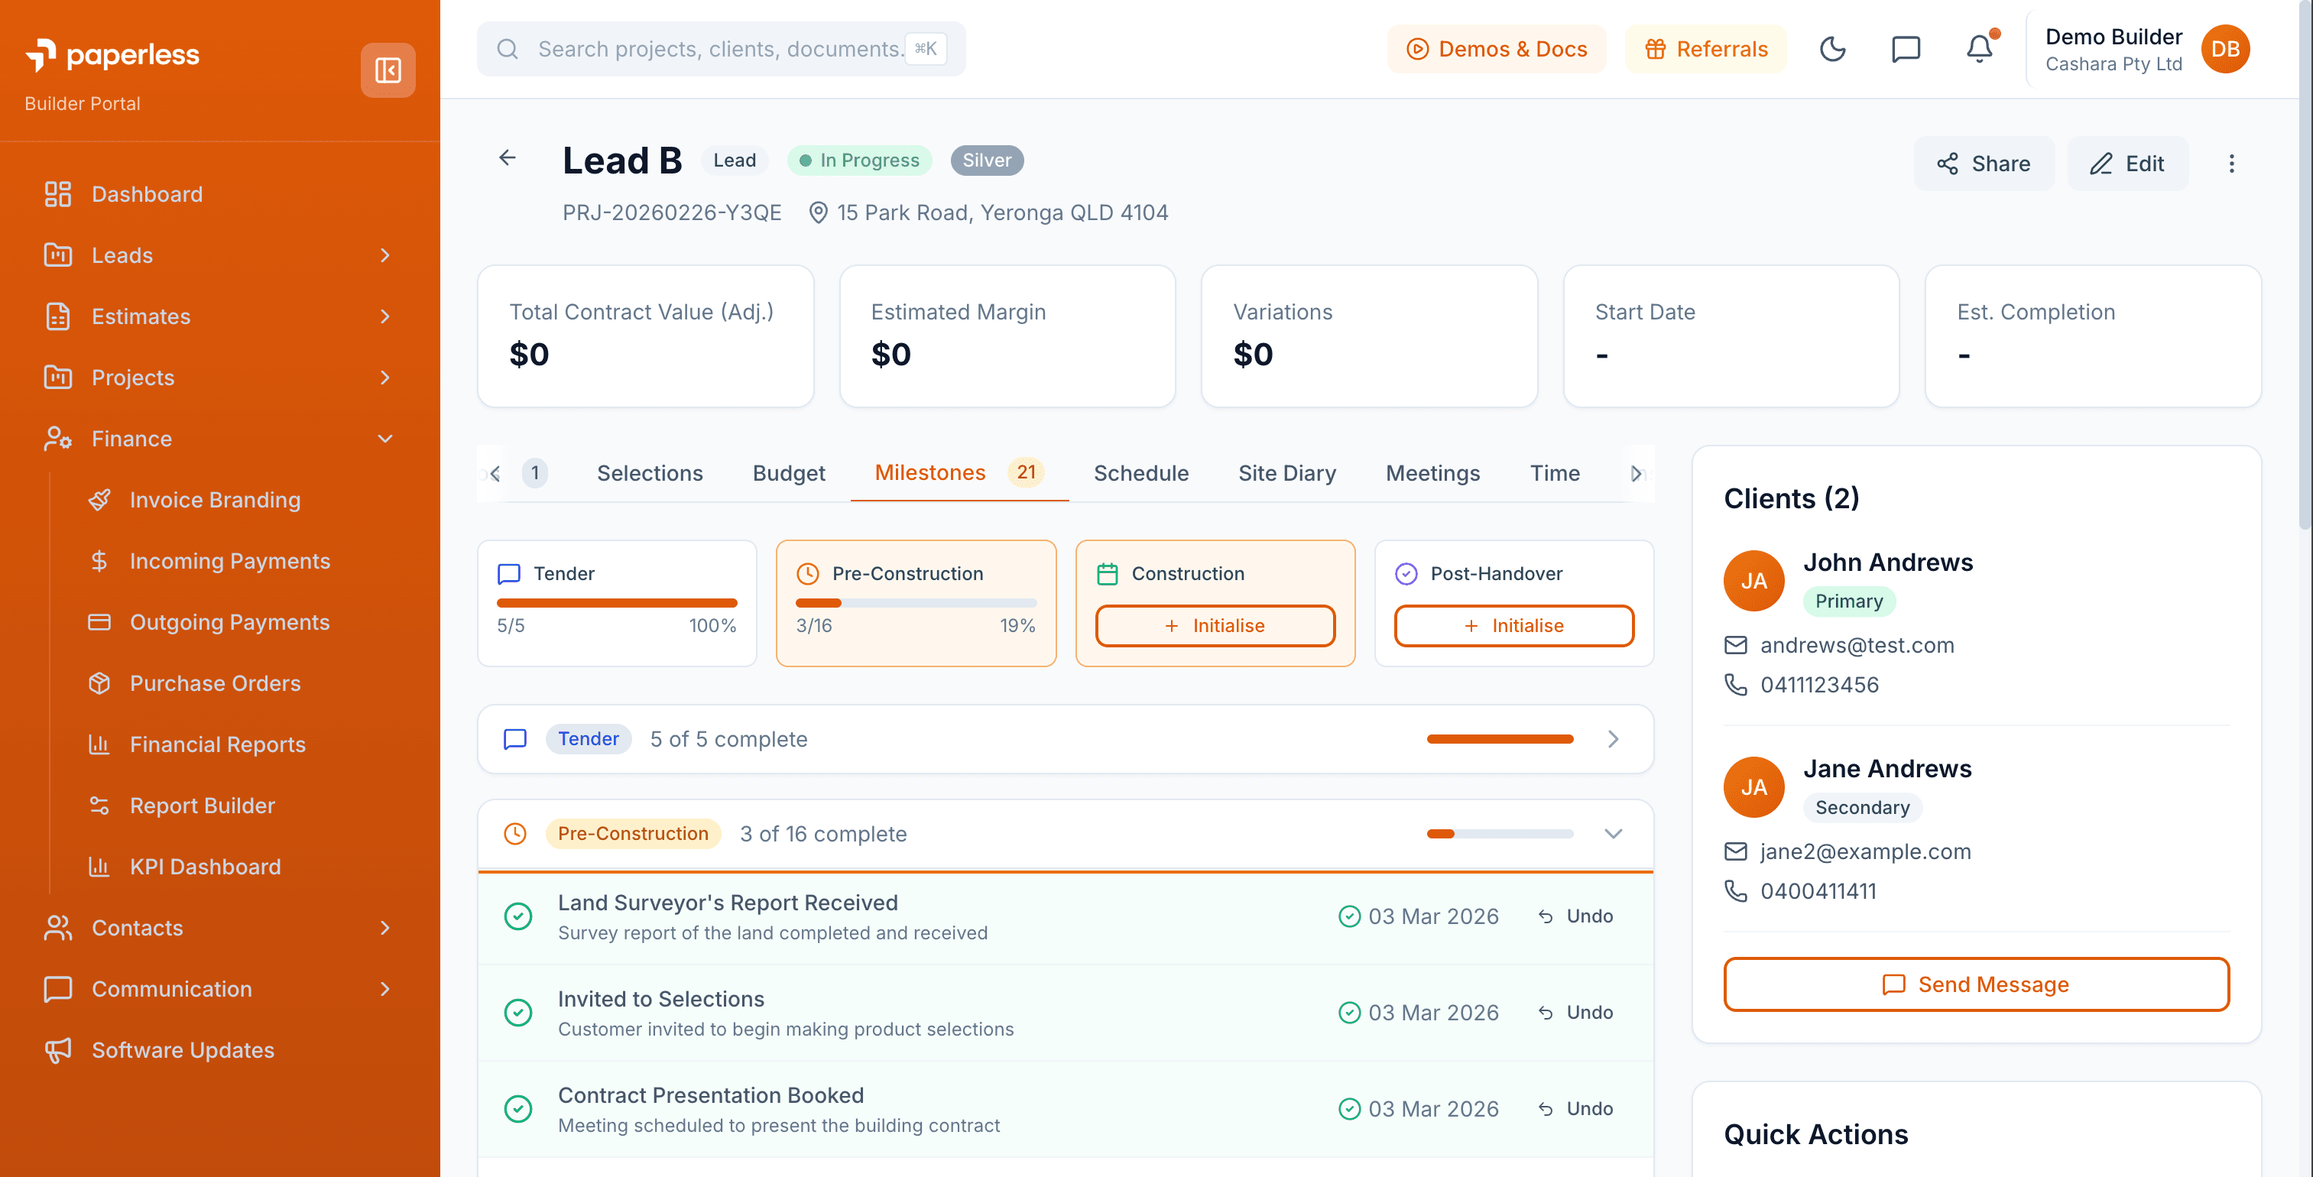Viewport: 2313px width, 1177px height.
Task: Open the chat messages icon in header
Action: click(1906, 48)
